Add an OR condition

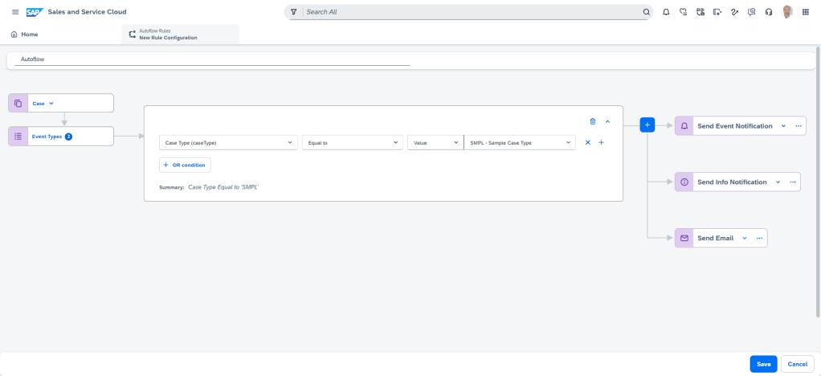[x=186, y=165]
